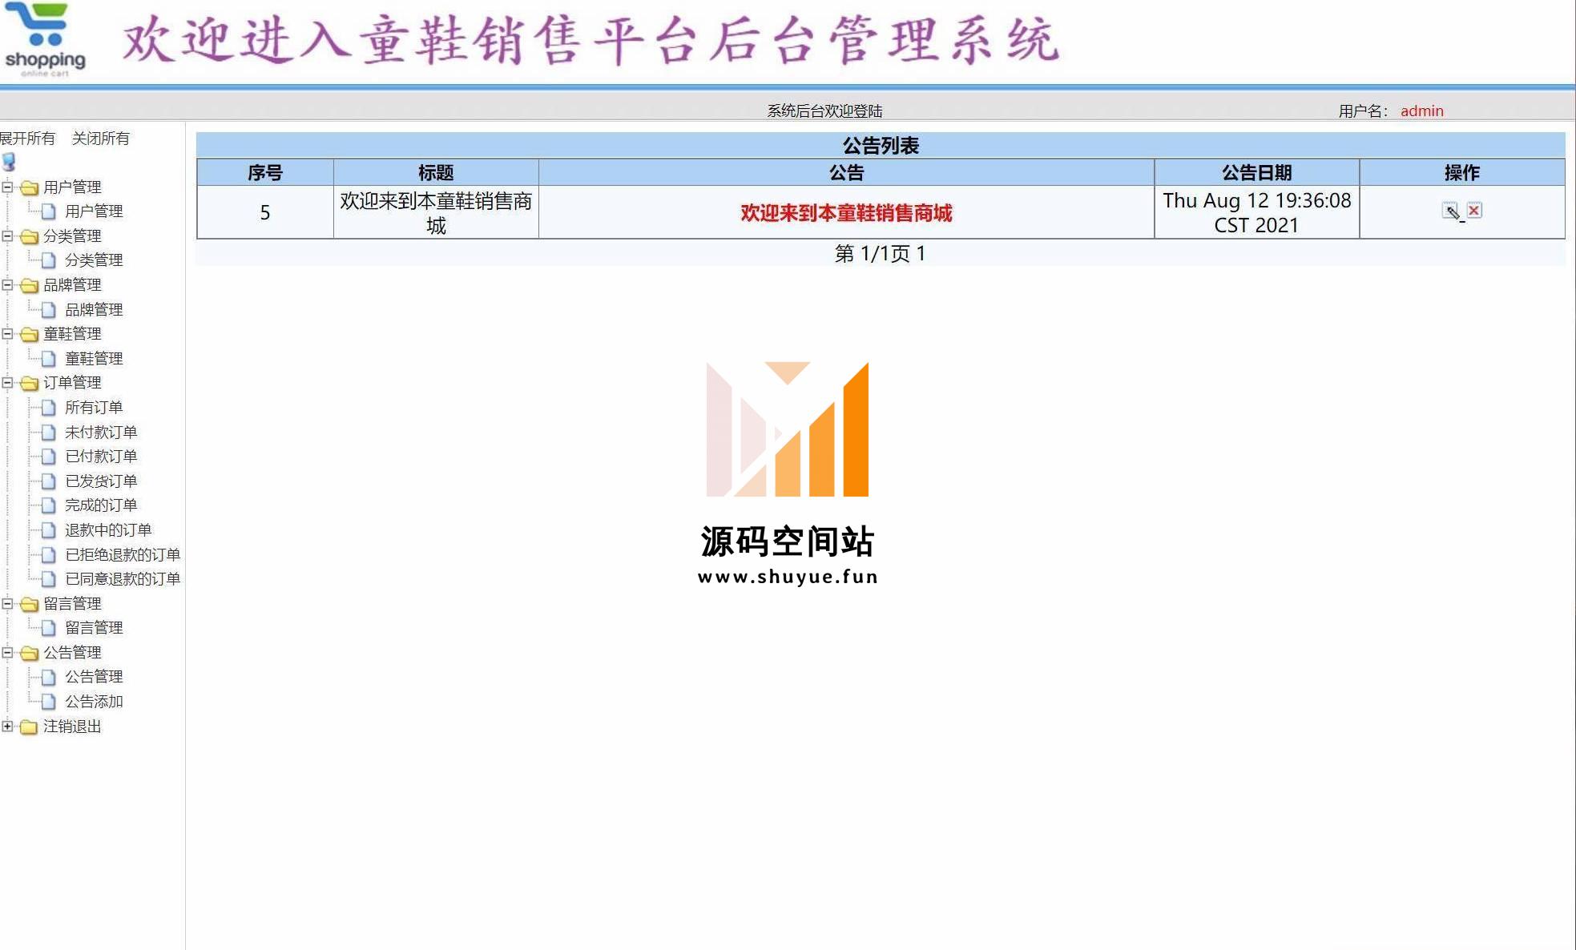Select the 注销退出 folder label
The height and width of the screenshot is (950, 1576).
point(72,727)
